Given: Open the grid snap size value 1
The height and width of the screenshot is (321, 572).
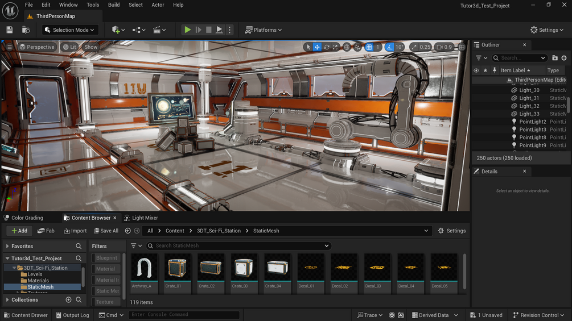Looking at the screenshot, I should 378,47.
